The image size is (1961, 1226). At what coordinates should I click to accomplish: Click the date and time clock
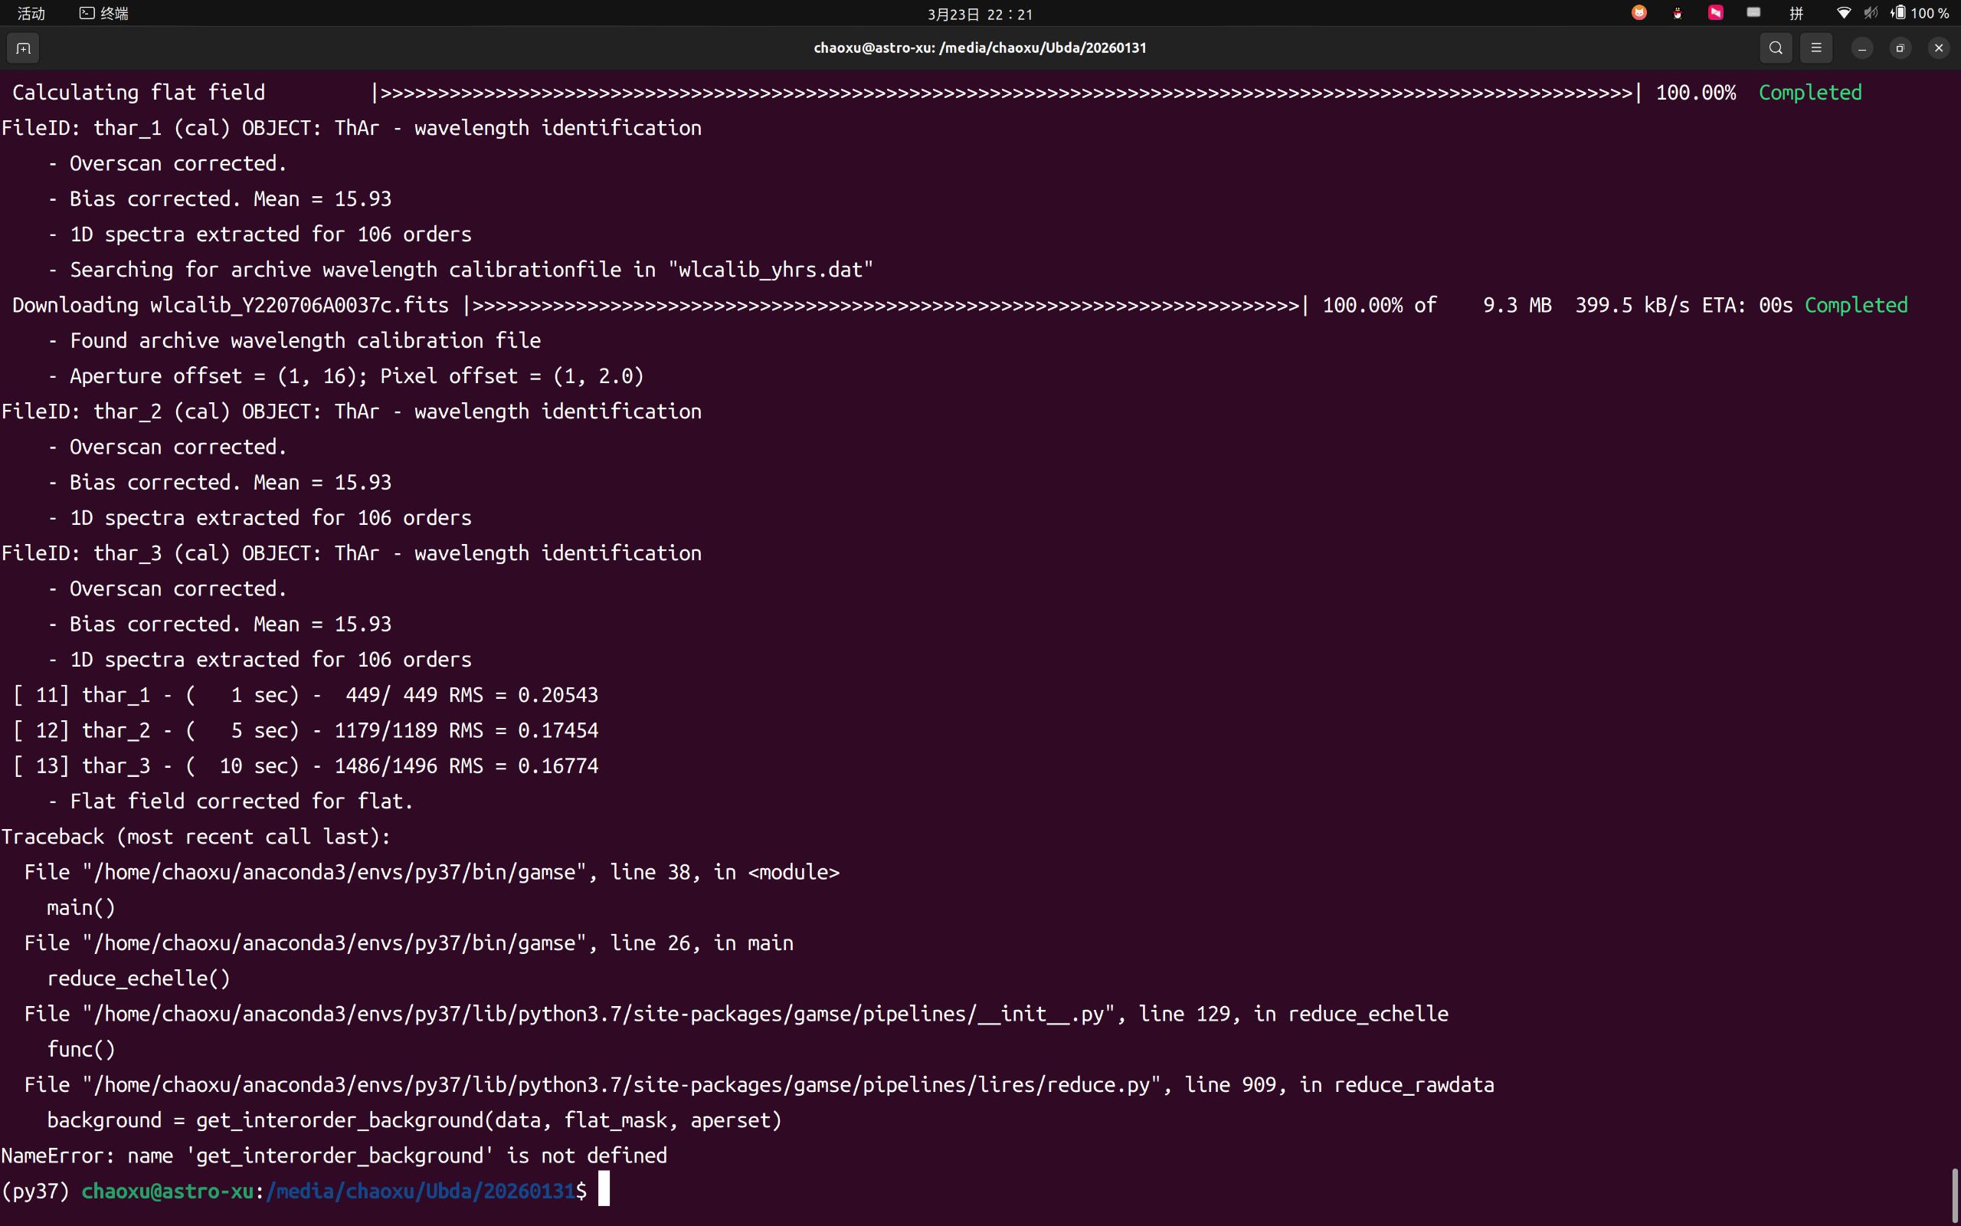(980, 14)
